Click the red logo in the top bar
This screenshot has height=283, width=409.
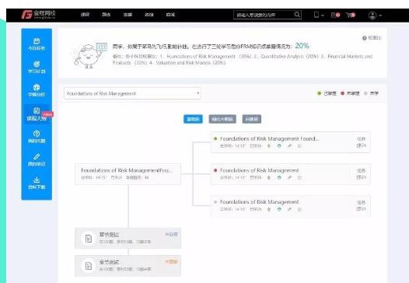(x=26, y=15)
